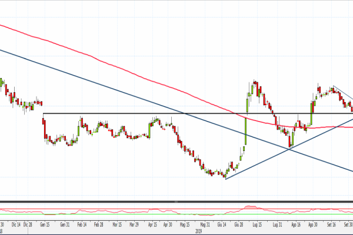Click the intersection of the two blue trendlines
Viewport: 353px width, 235px height.
point(291,149)
